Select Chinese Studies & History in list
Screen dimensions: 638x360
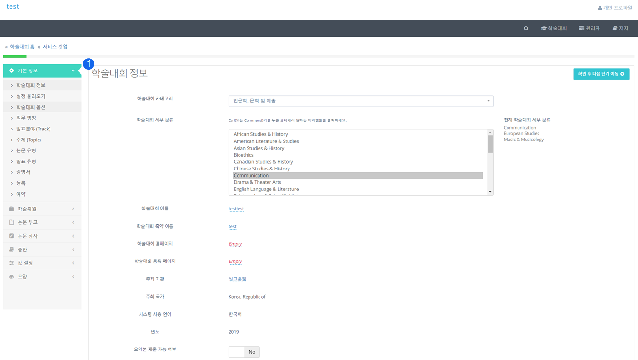pos(358,169)
